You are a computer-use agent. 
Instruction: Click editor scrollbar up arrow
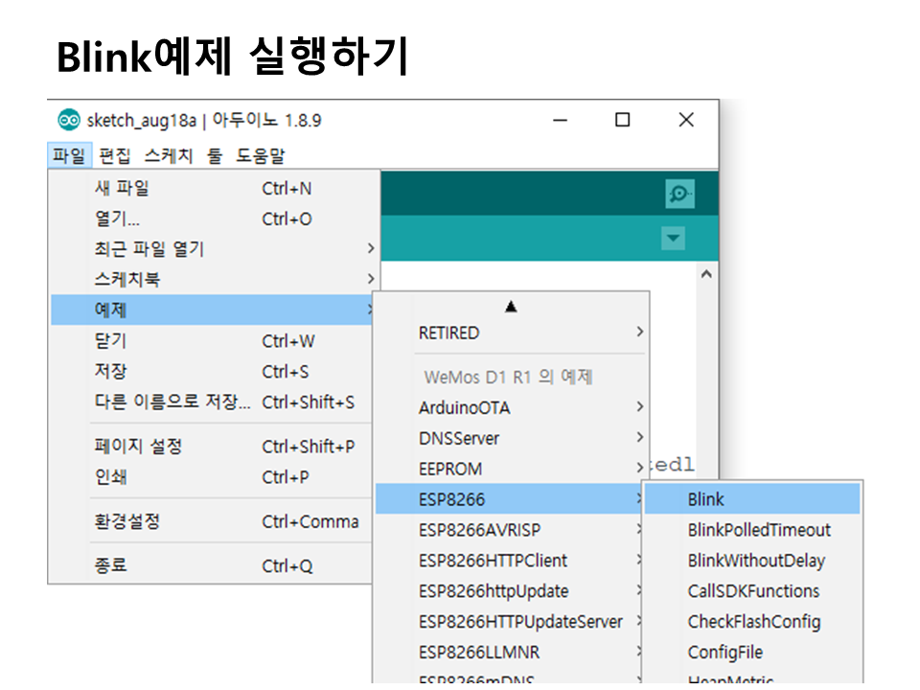706,274
